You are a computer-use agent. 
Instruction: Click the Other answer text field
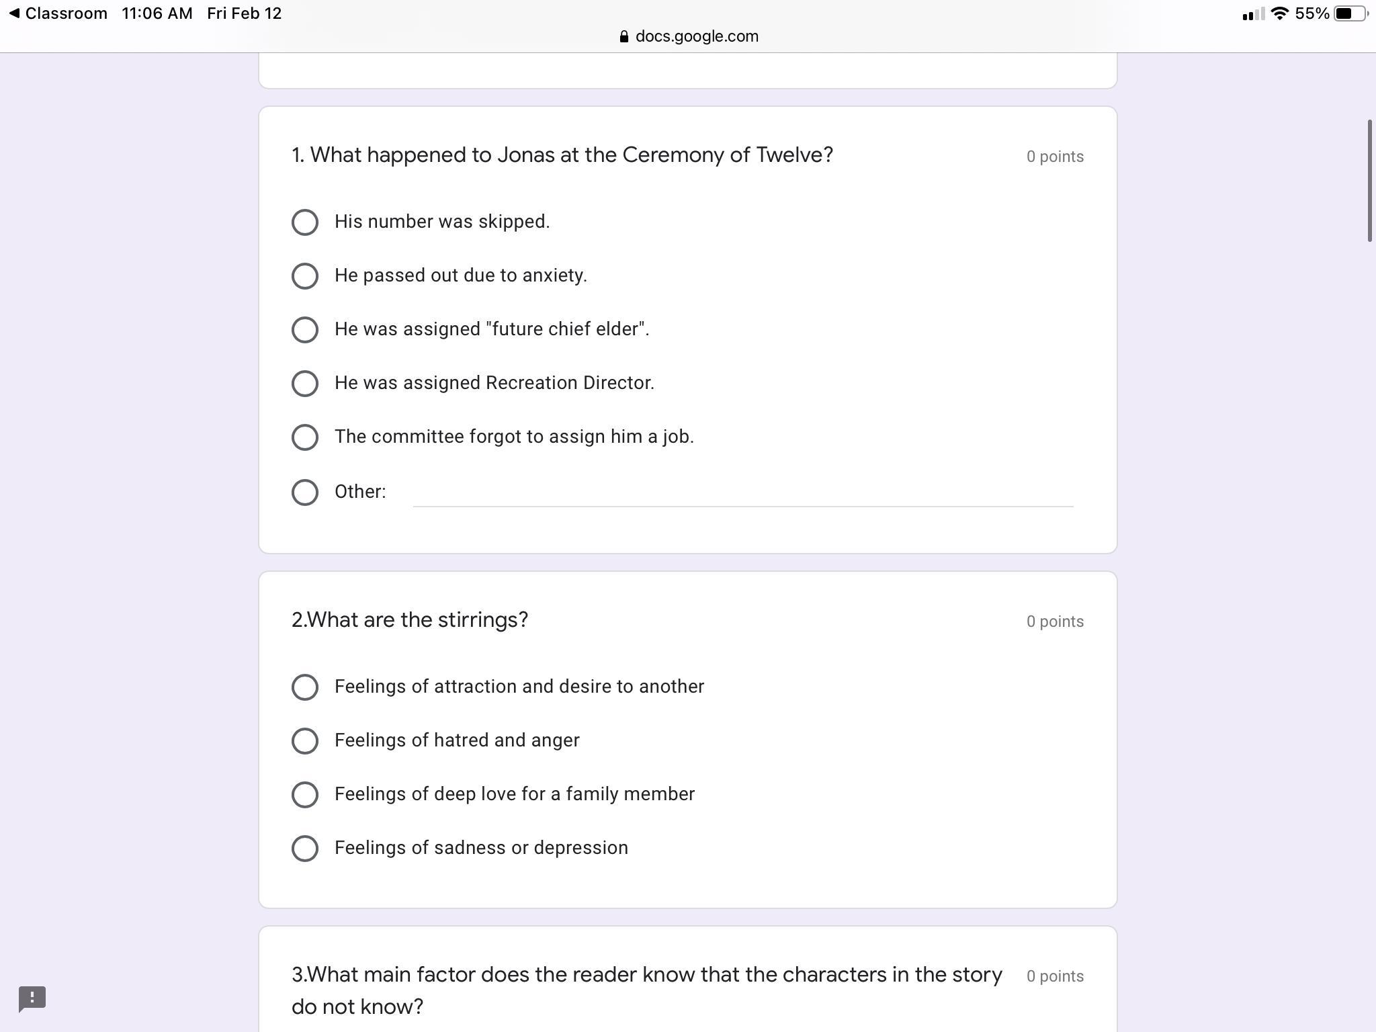(742, 492)
